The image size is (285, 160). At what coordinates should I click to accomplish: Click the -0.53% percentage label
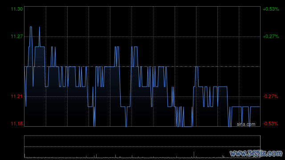[x=270, y=124]
